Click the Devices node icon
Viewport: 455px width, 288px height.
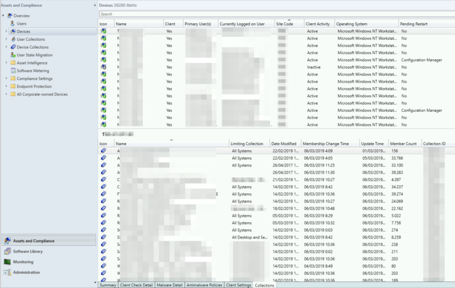[13, 31]
